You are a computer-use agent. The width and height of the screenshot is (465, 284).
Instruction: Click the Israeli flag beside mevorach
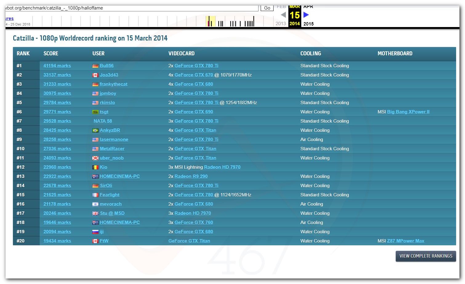(x=95, y=204)
